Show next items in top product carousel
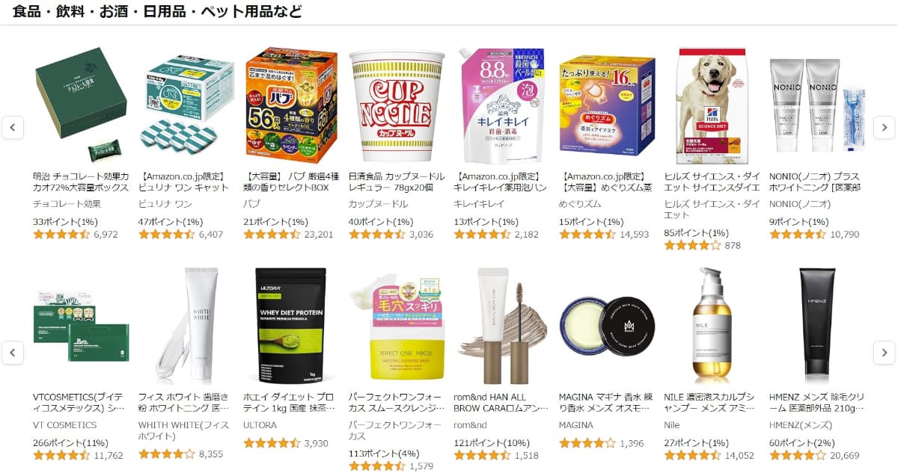This screenshot has width=898, height=476. (885, 127)
